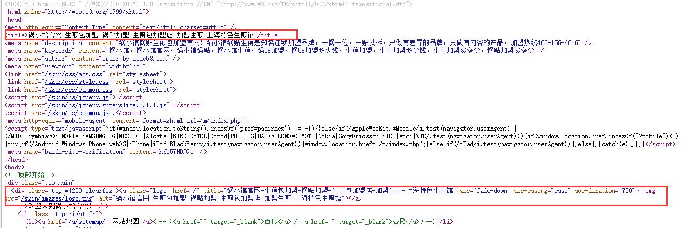Click the meta Content-Type charset line

[x=120, y=27]
